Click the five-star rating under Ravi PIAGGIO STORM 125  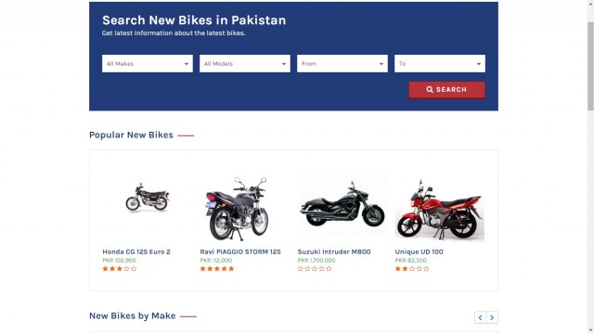217,268
